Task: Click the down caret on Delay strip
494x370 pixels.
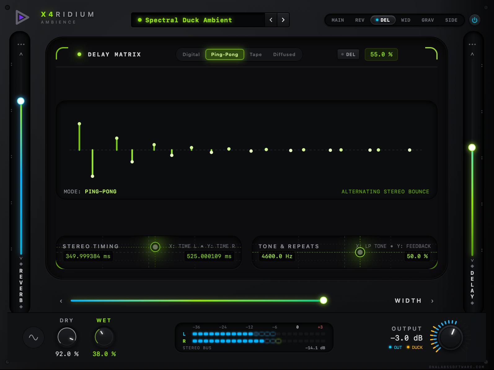Action: click(x=472, y=260)
